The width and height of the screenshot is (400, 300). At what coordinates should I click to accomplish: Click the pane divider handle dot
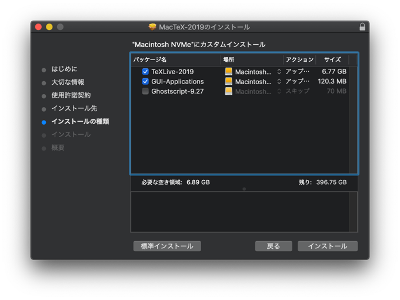tap(244, 189)
